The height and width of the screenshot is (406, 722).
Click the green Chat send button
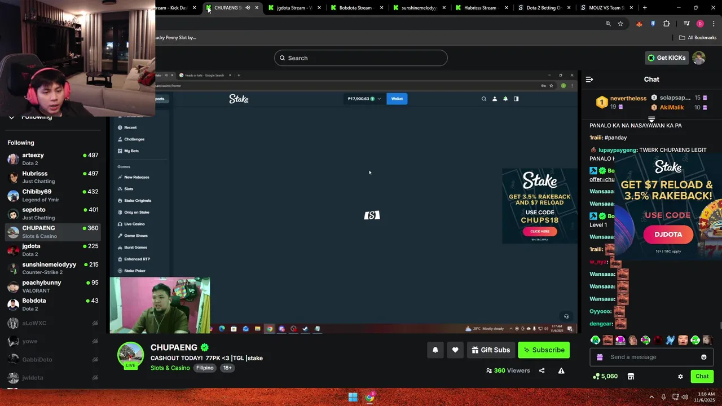702,376
